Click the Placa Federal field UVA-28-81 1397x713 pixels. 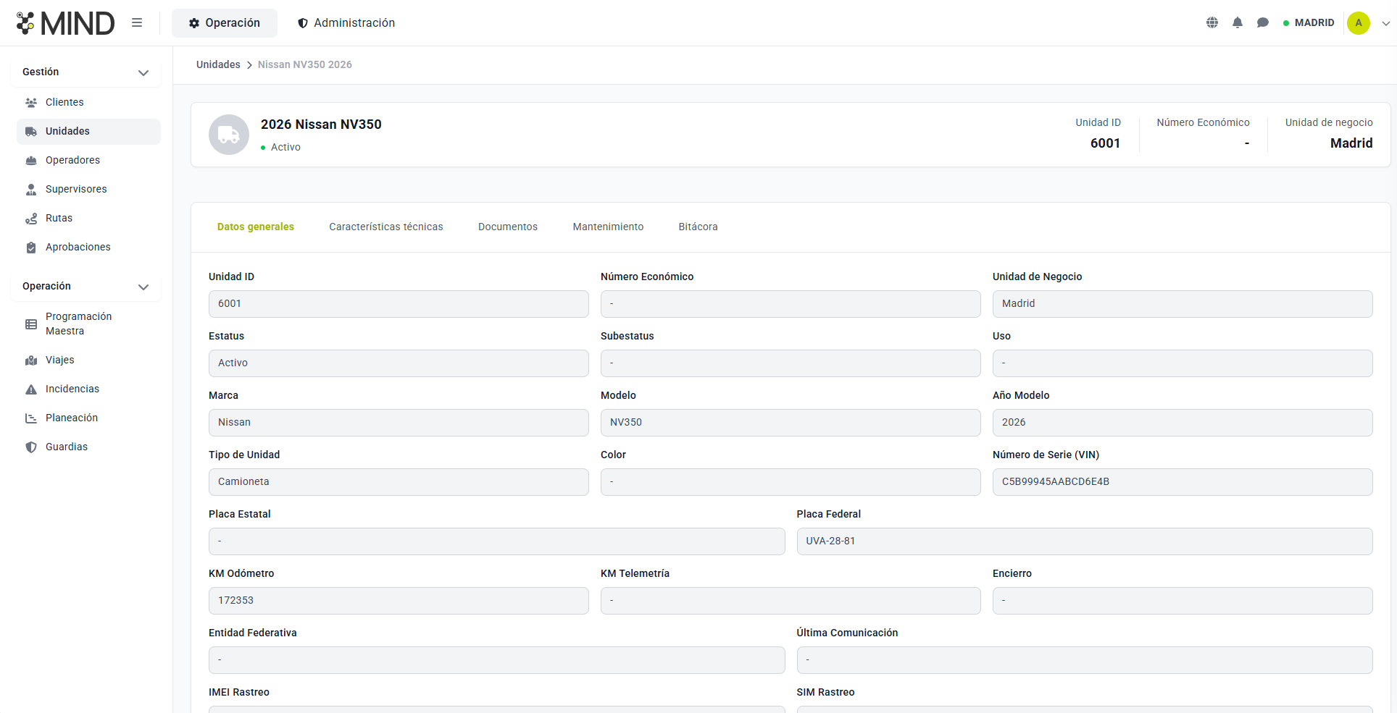click(x=1085, y=541)
